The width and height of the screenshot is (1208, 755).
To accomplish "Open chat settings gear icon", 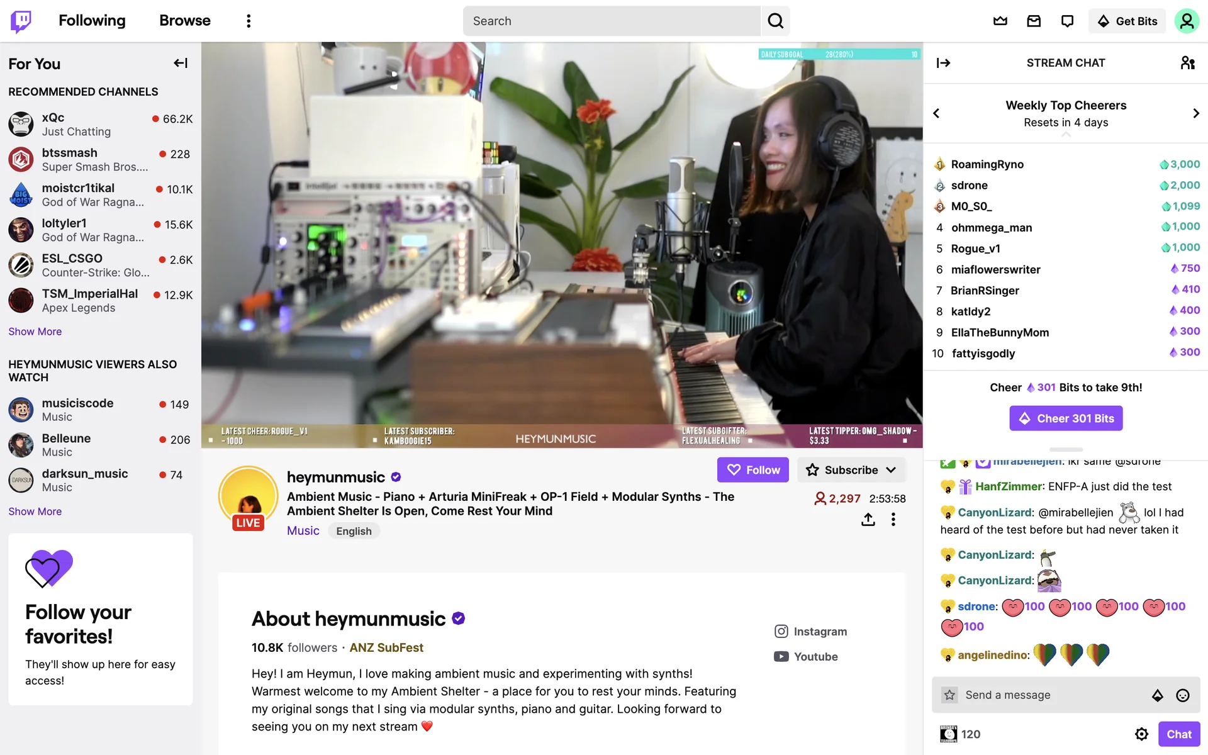I will (1141, 734).
